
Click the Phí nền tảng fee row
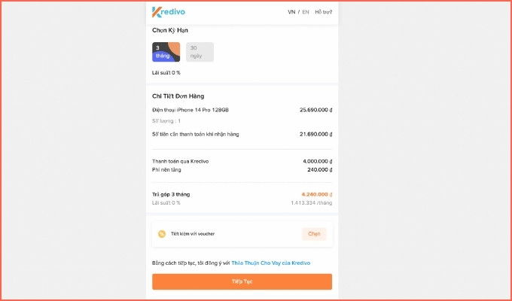click(242, 170)
